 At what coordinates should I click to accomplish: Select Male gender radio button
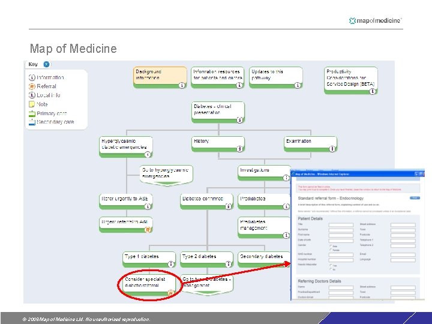[x=331, y=246]
